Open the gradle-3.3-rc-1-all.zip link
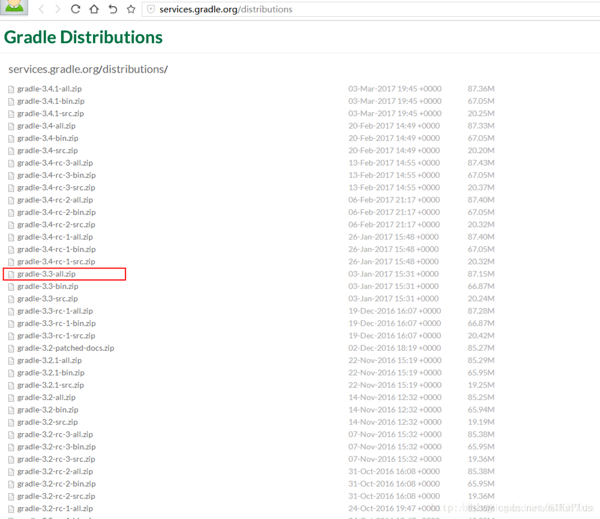The width and height of the screenshot is (600, 519). (55, 311)
